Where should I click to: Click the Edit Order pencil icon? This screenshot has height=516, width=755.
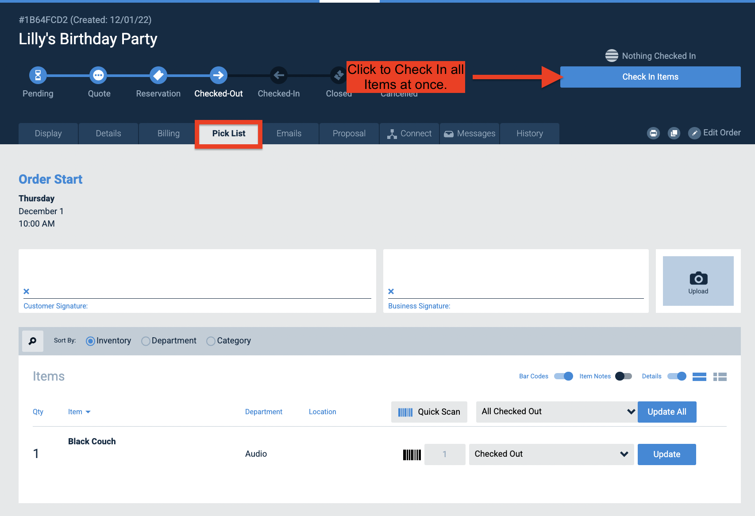695,133
